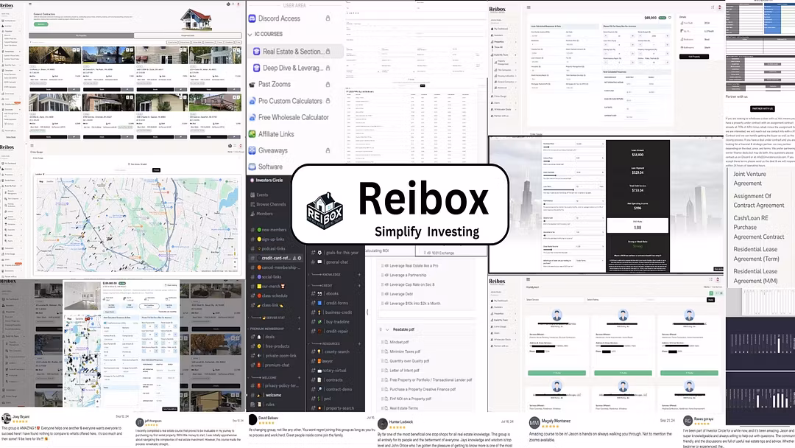Screen dimensions: 795x448
Task: Click the Free Wholesale Calculator icon
Action: coord(252,118)
